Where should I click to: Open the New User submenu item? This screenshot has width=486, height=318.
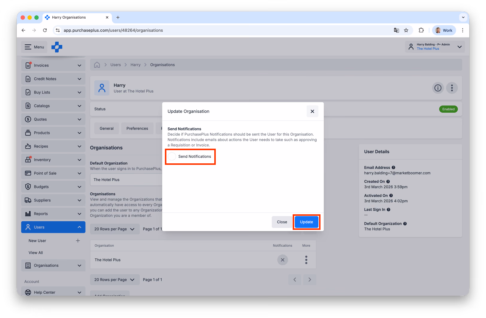coord(37,241)
